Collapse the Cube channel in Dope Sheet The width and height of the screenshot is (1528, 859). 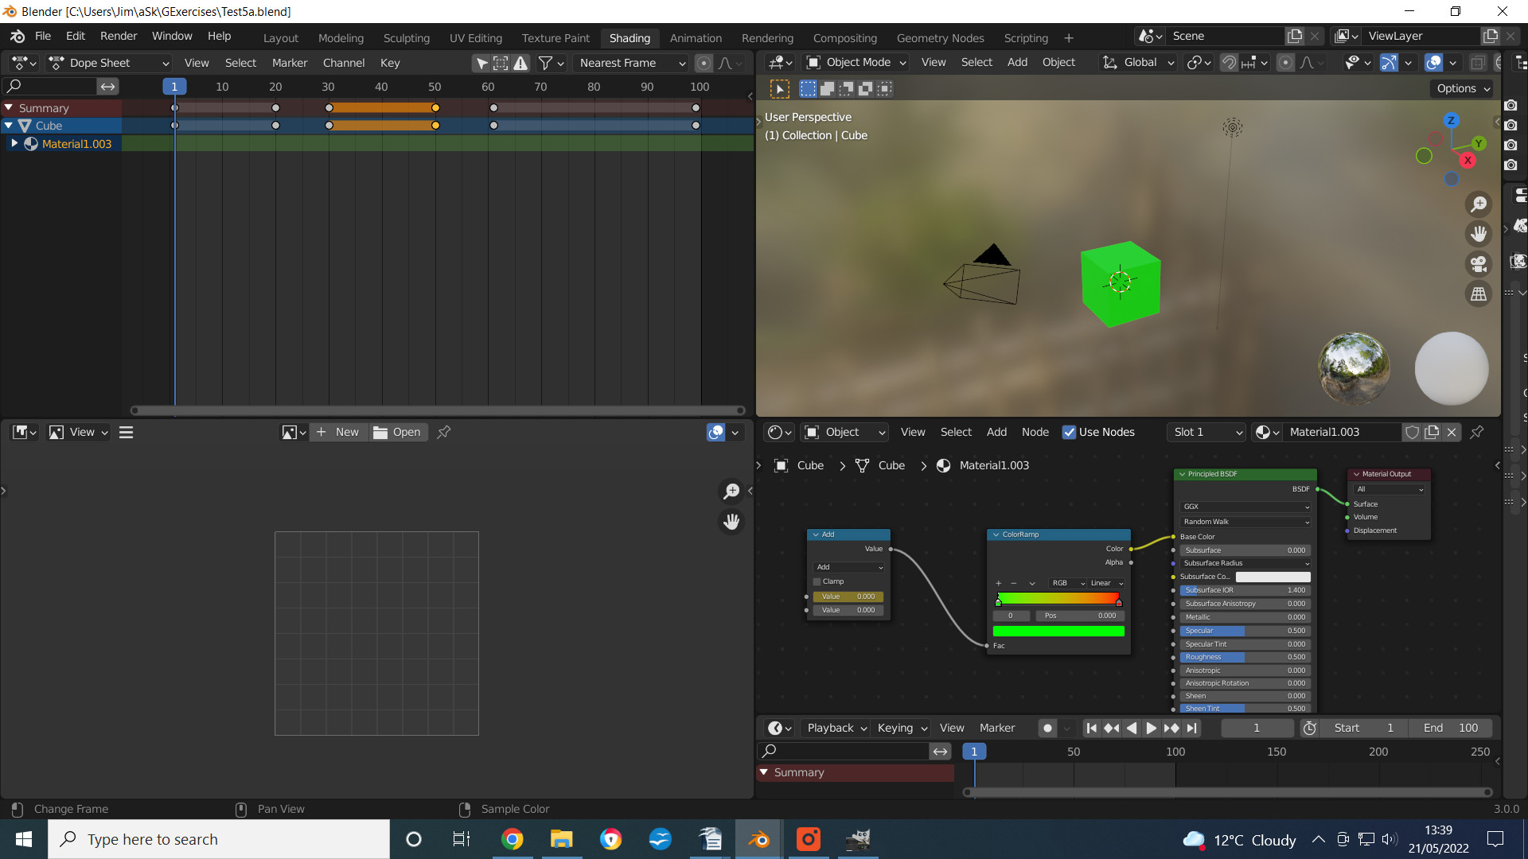(x=9, y=126)
